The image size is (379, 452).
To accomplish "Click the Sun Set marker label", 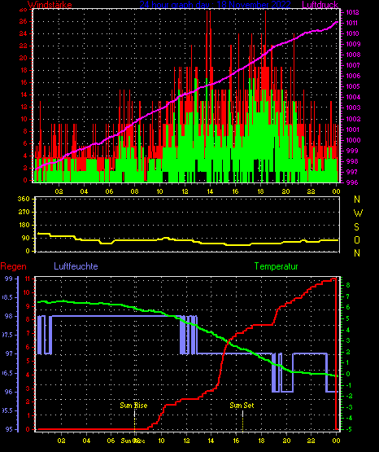I will pos(242,406).
